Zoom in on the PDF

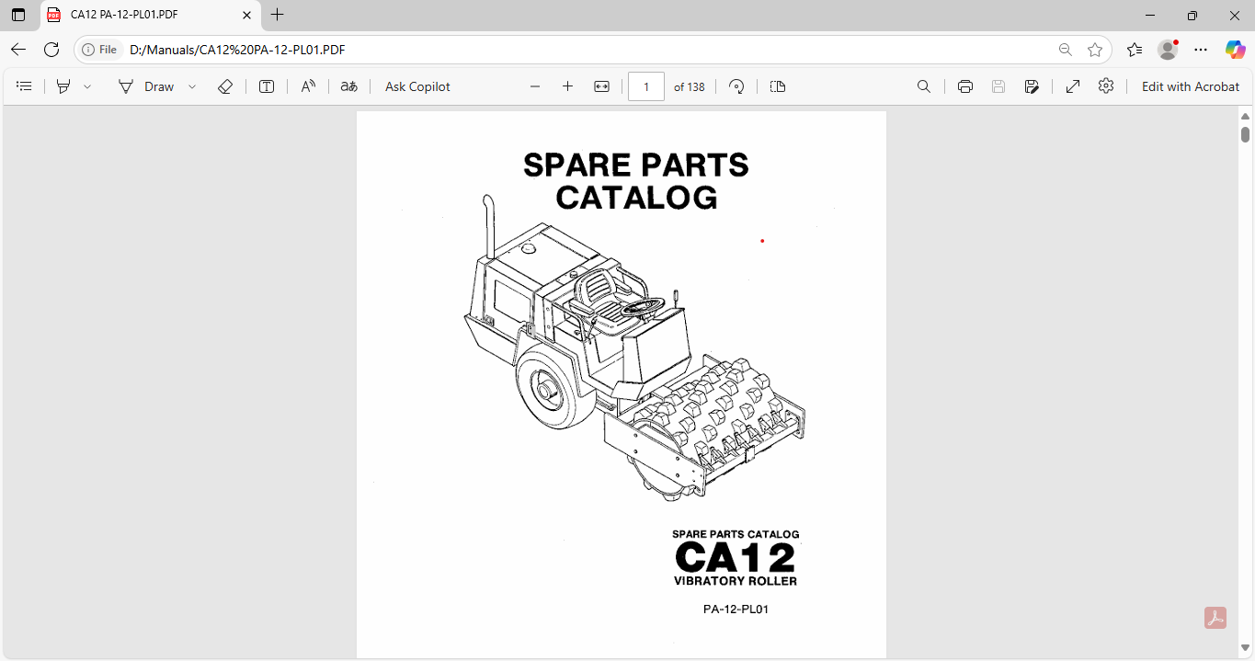pos(567,86)
